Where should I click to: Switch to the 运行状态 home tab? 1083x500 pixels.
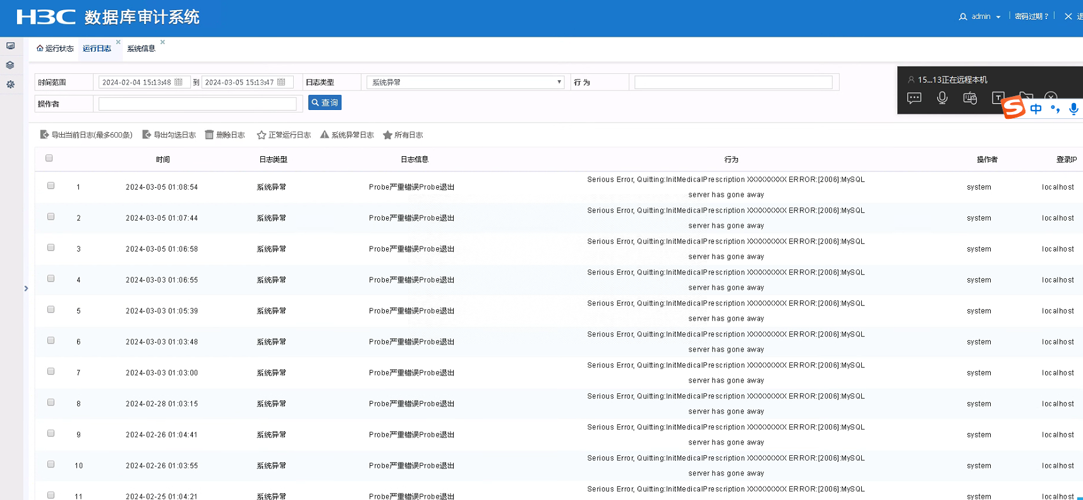click(x=56, y=49)
